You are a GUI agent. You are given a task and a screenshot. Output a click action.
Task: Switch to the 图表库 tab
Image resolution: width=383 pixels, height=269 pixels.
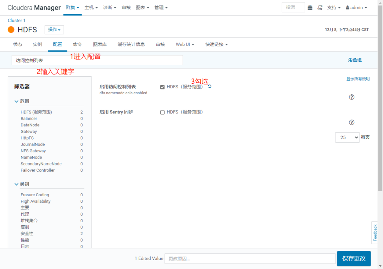[100, 44]
